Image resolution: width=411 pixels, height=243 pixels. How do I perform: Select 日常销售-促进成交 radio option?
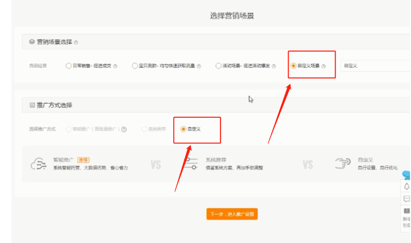(68, 66)
